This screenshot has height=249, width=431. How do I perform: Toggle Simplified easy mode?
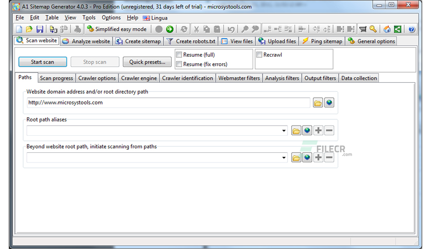117,29
